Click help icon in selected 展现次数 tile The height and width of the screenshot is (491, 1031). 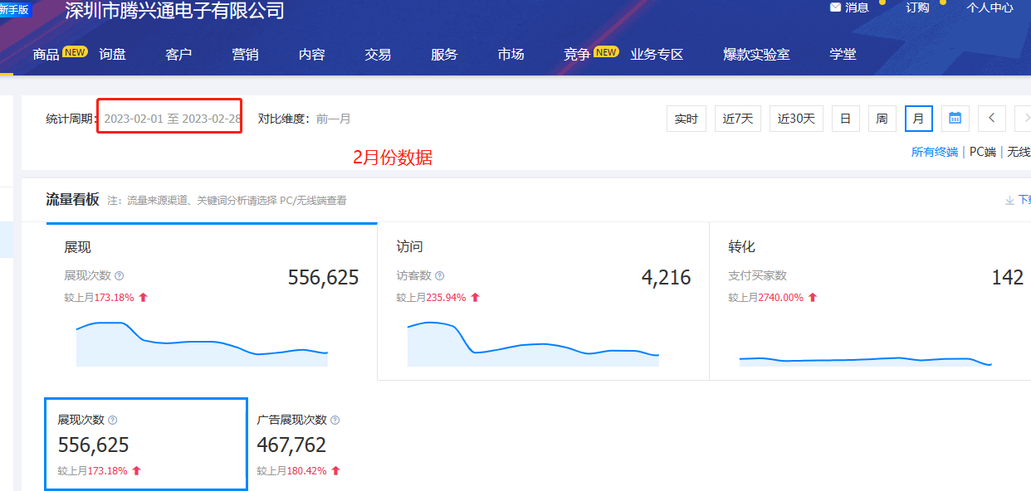pos(113,421)
